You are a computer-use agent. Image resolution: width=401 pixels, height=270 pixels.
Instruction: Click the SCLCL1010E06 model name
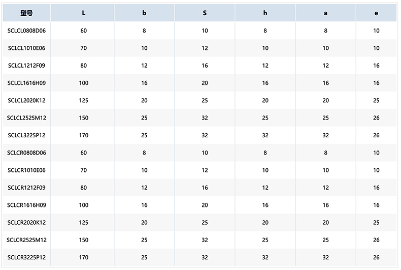(27, 48)
